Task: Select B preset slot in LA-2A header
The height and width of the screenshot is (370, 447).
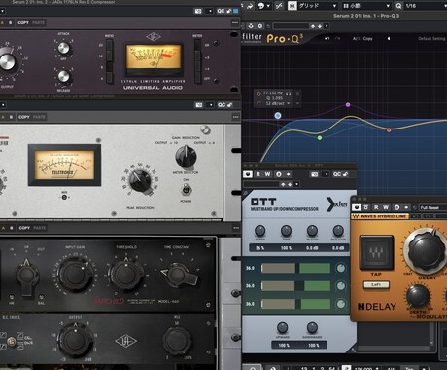Action: click(x=11, y=117)
